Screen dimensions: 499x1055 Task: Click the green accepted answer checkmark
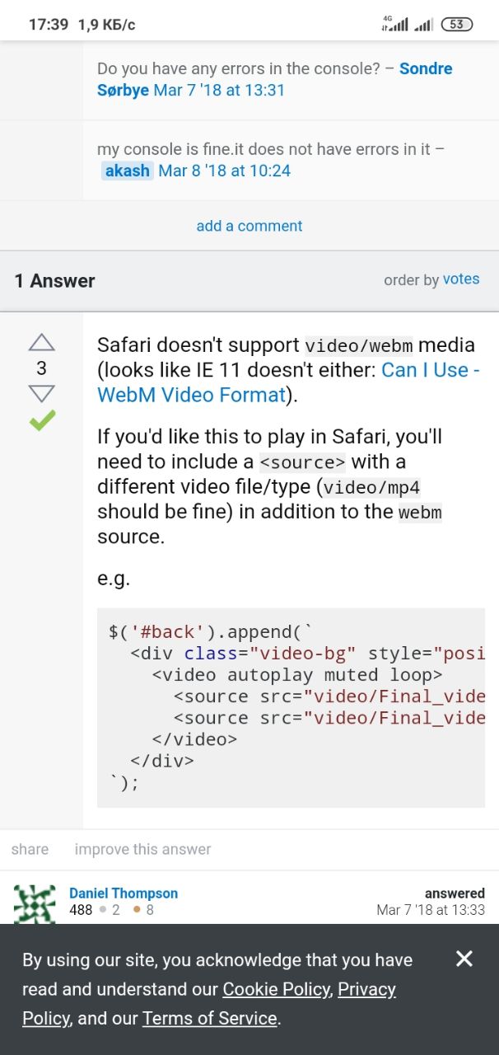point(41,420)
